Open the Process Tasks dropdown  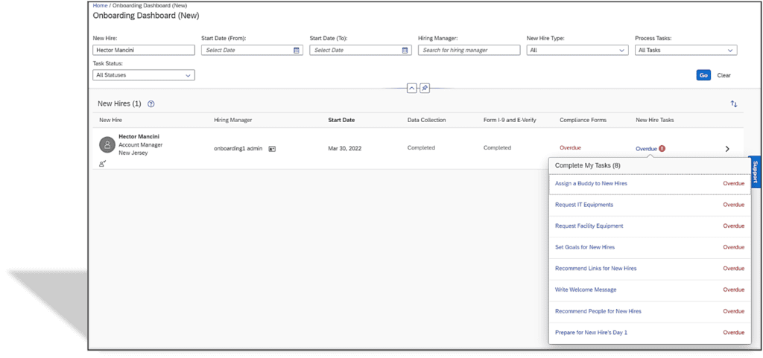686,50
